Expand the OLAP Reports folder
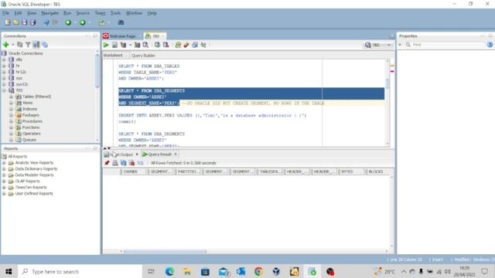 (x=4, y=181)
